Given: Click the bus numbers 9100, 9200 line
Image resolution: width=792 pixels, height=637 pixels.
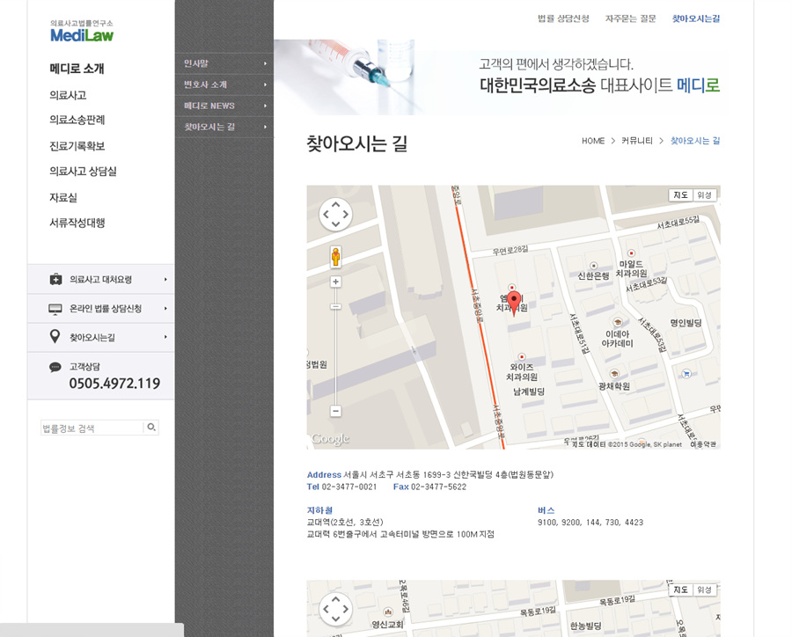Looking at the screenshot, I should (590, 523).
